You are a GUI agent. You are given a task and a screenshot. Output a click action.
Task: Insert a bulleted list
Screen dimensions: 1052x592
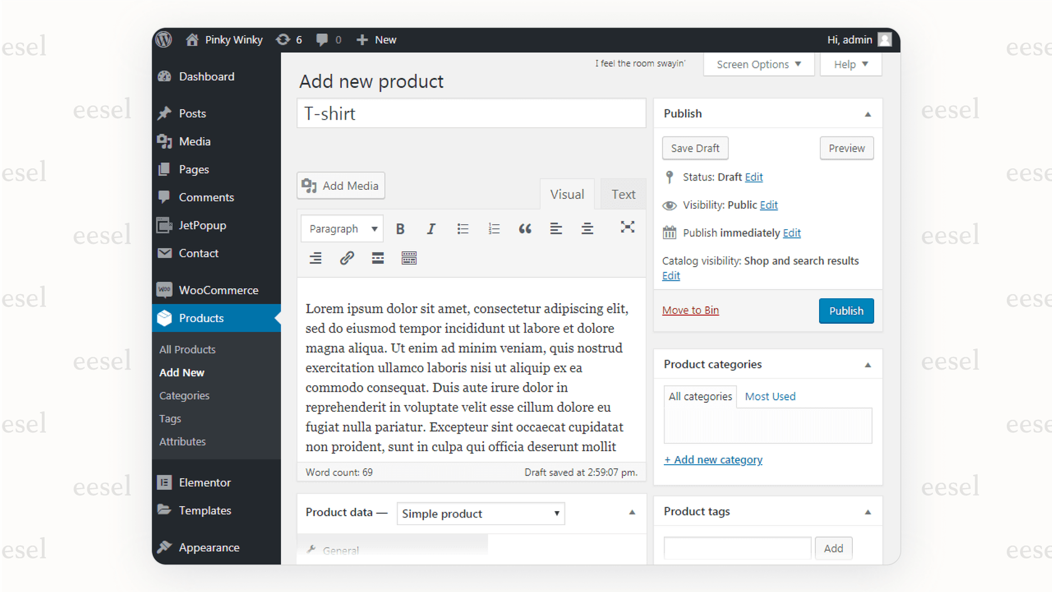[463, 228]
